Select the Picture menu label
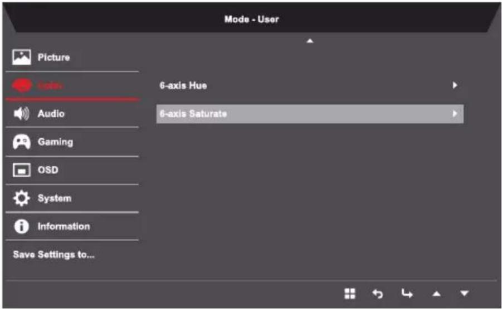 [53, 57]
